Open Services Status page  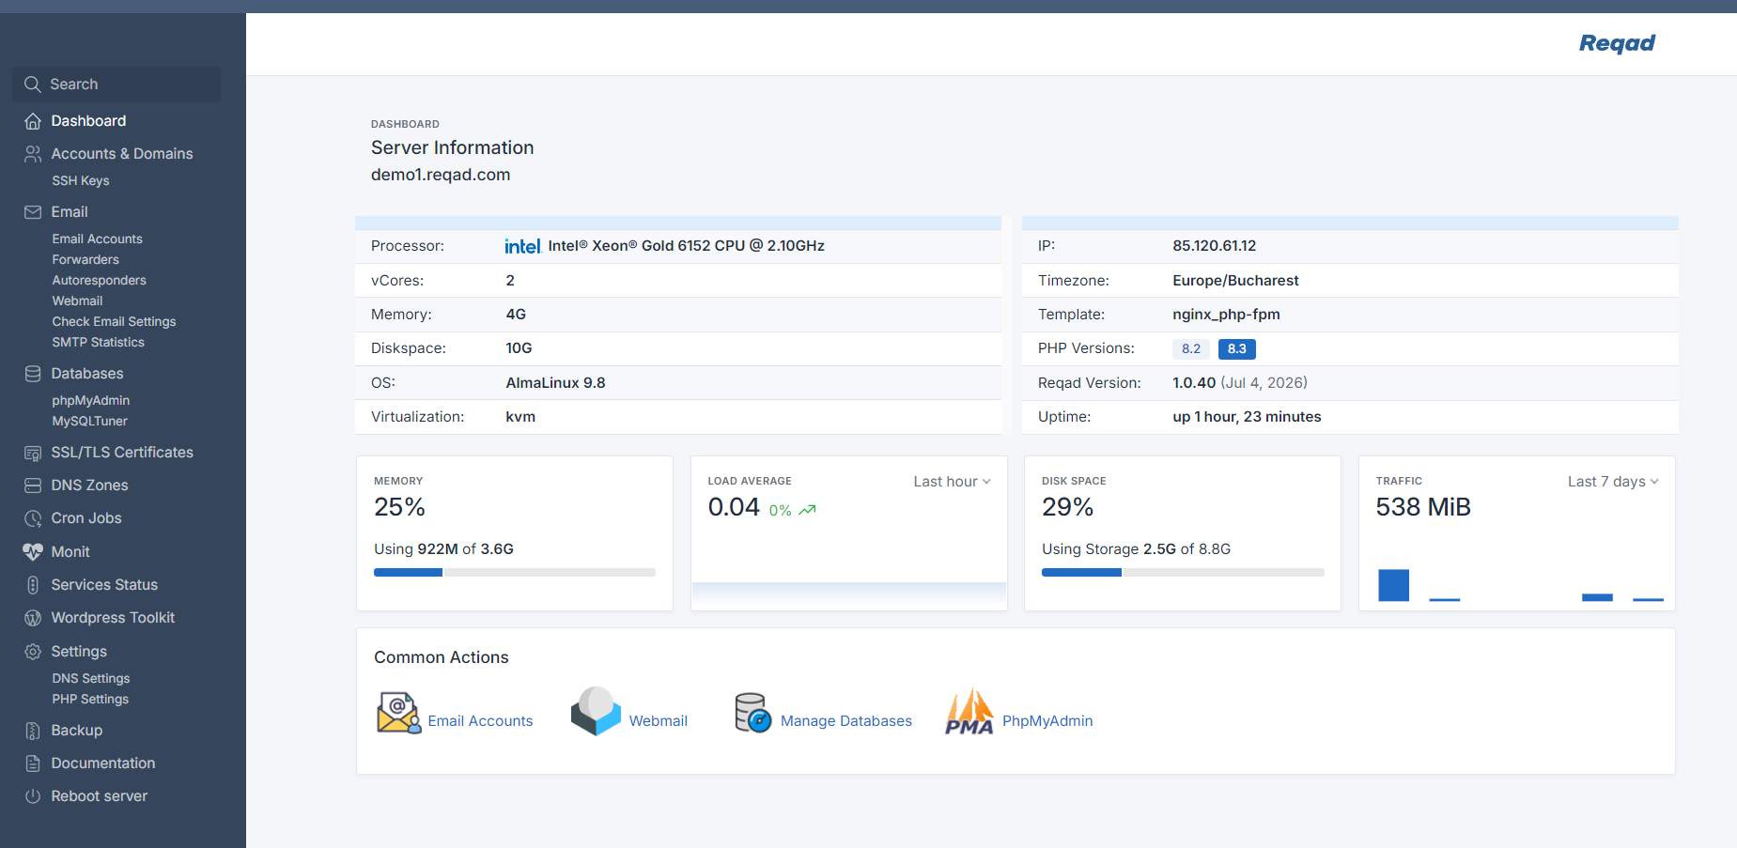(104, 585)
